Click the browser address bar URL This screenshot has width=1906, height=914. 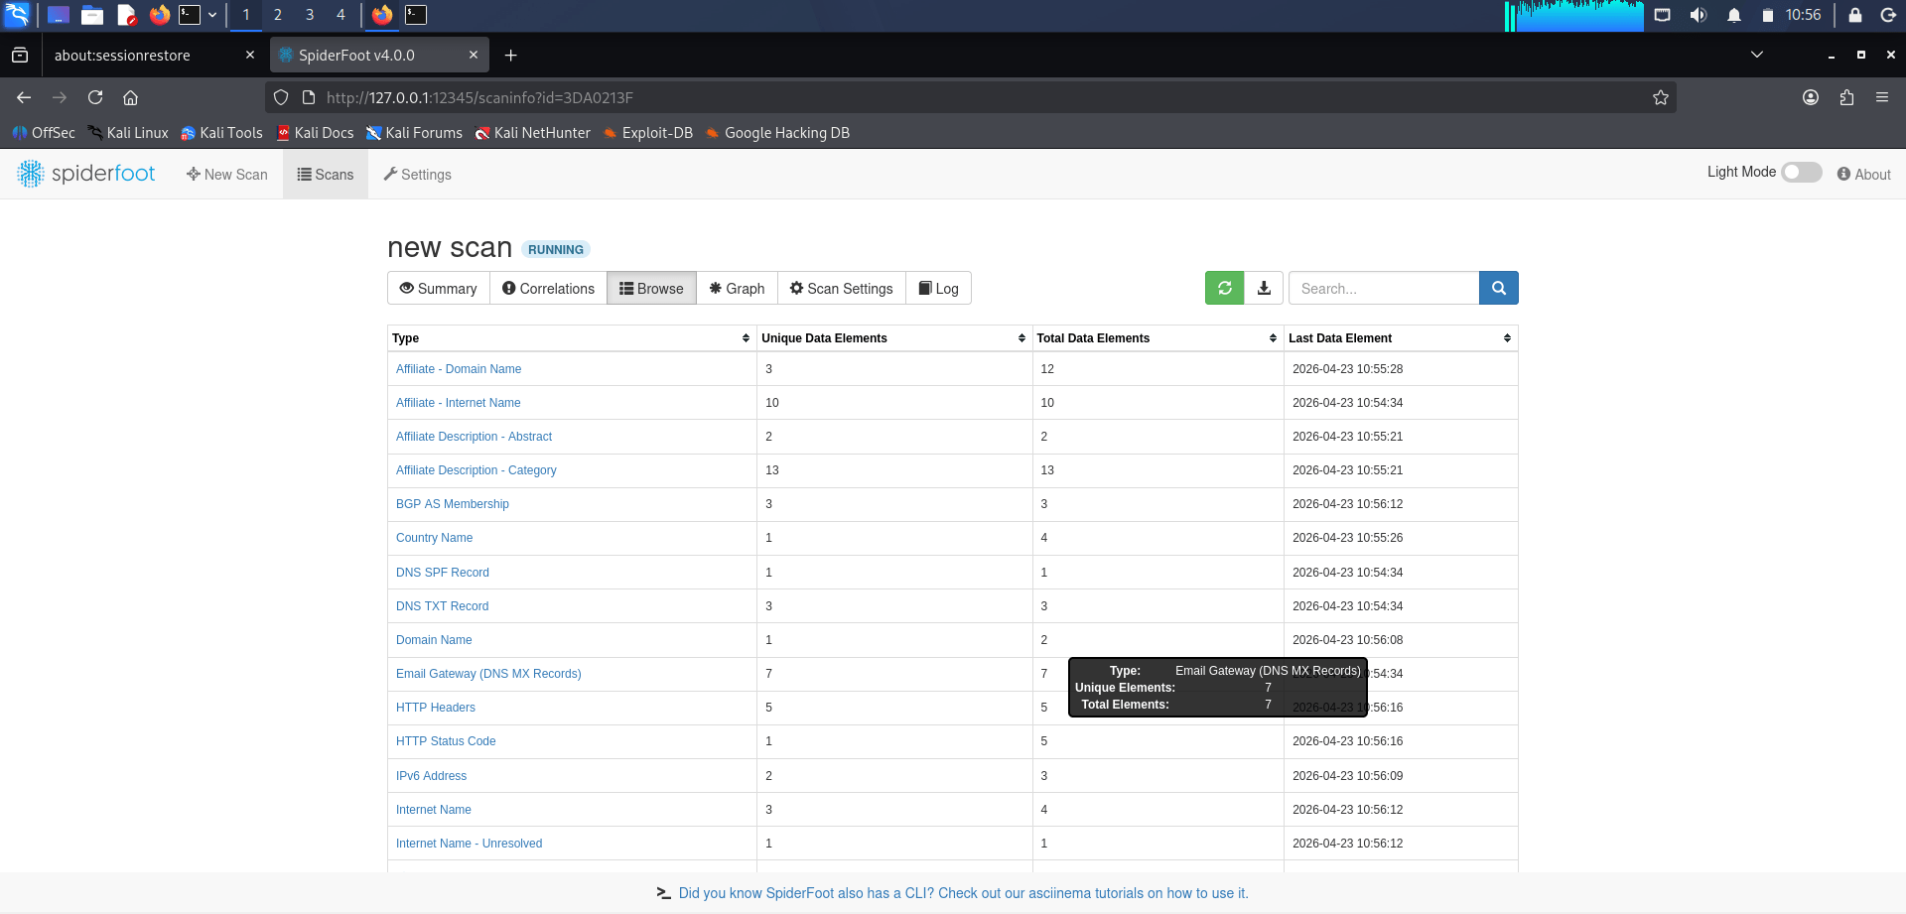[479, 97]
